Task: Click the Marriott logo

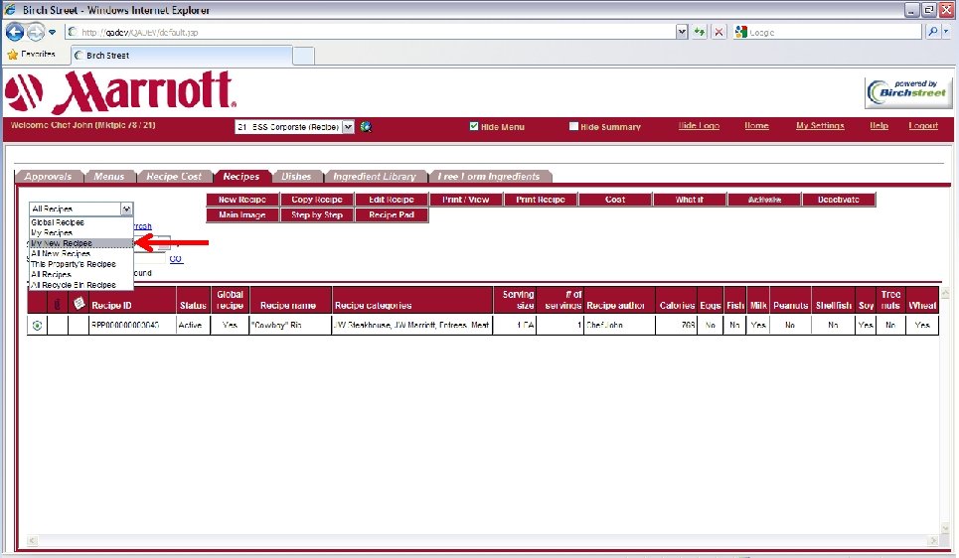Action: (x=120, y=92)
